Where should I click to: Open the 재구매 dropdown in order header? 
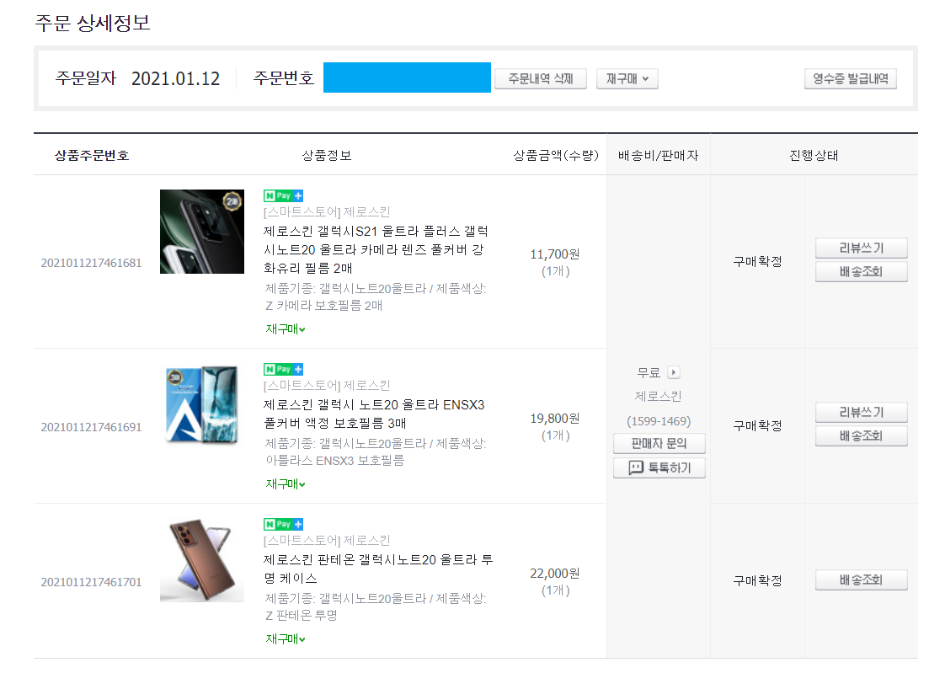[x=627, y=79]
